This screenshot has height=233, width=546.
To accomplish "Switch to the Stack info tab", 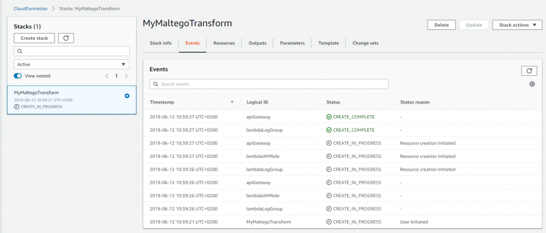I will (x=160, y=43).
